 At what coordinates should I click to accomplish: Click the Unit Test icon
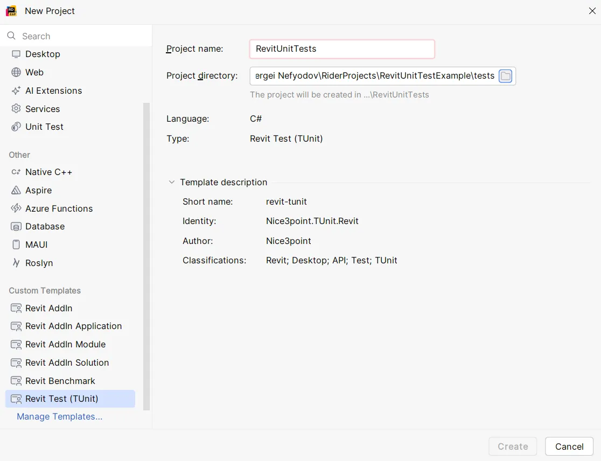click(x=16, y=127)
